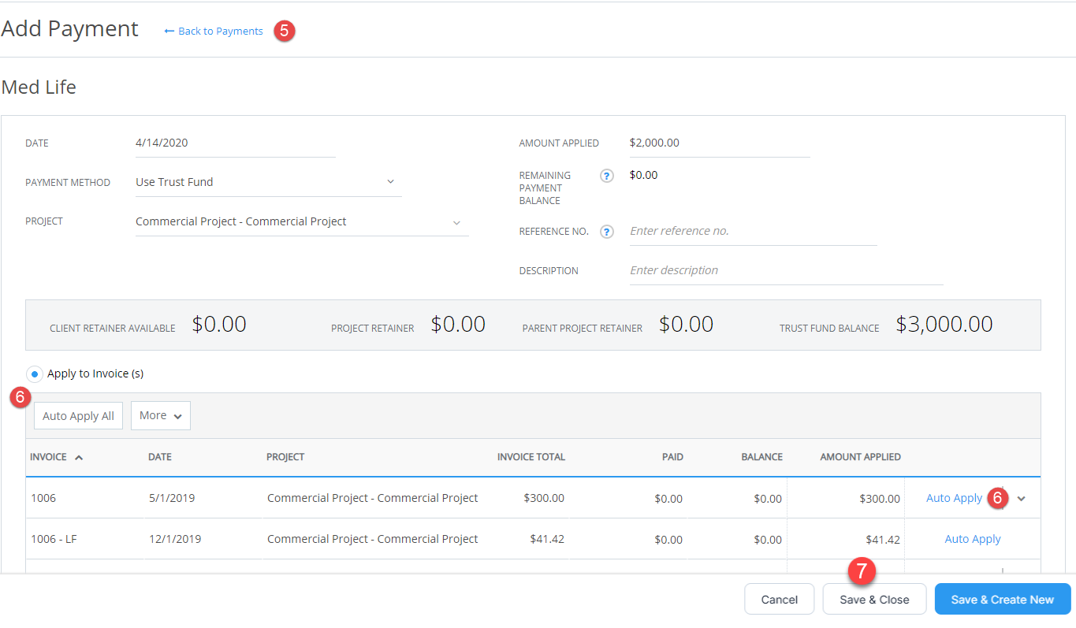Click Save & Close button

coord(874,600)
